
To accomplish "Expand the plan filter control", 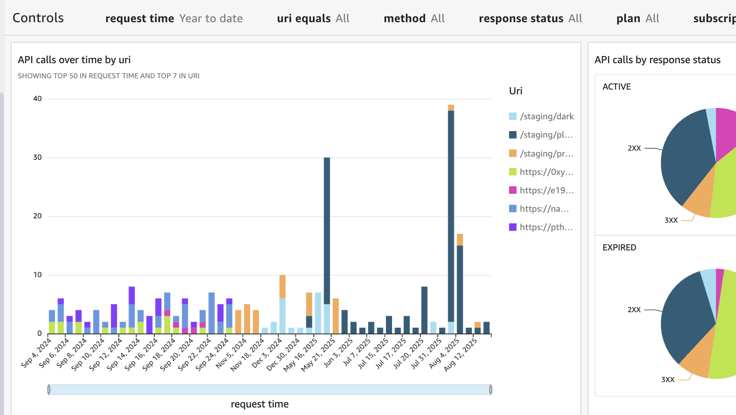I will pos(637,18).
